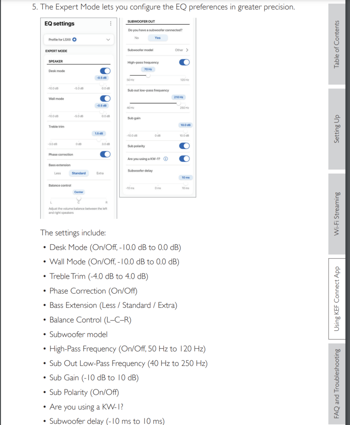Viewport: 350px width, 425px height.
Task: Click 'Are you using a KW-1?' bullet text
Action: point(86,407)
